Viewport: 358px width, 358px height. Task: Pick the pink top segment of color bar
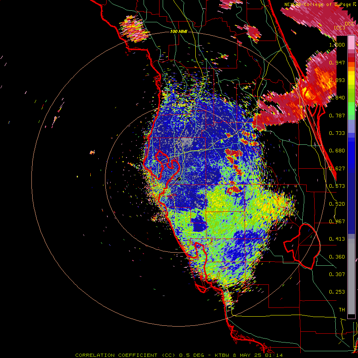coord(351,42)
